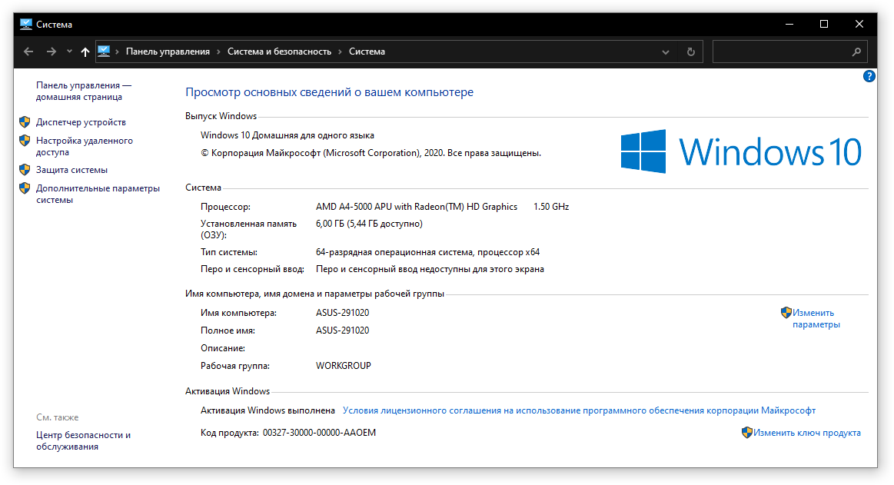This screenshot has height=485, width=894.
Task: Click product ID 00327-30000-00000-AAOEM
Action: click(x=319, y=433)
